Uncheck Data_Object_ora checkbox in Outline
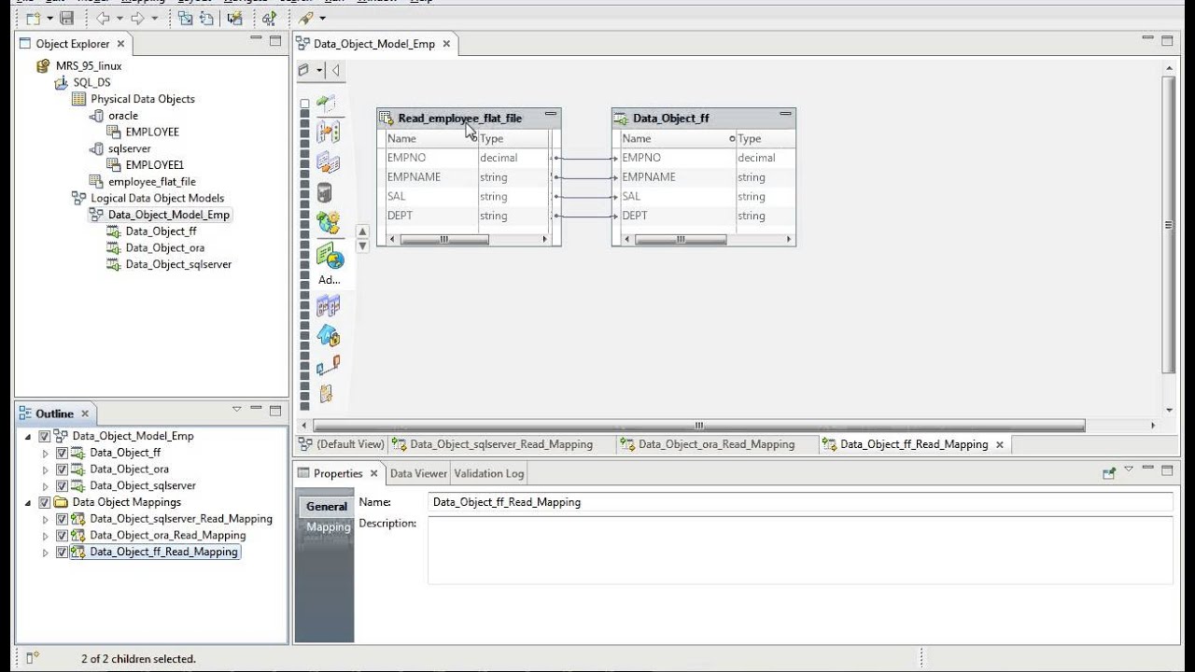This screenshot has width=1195, height=672. click(x=62, y=469)
